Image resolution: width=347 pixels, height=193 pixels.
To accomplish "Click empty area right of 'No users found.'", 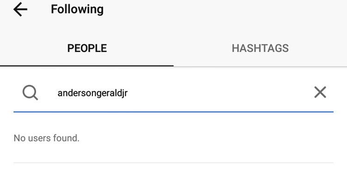I will [208, 138].
